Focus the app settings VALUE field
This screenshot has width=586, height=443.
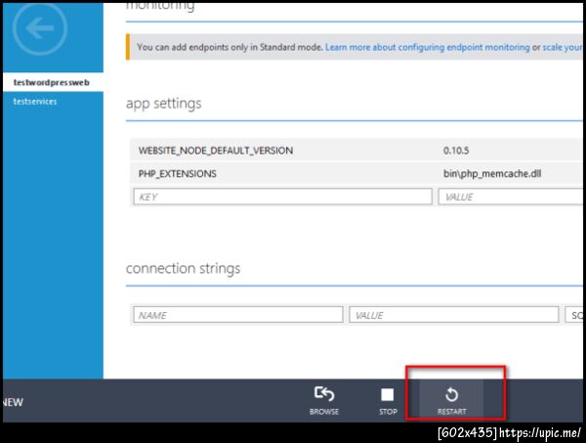(x=511, y=197)
